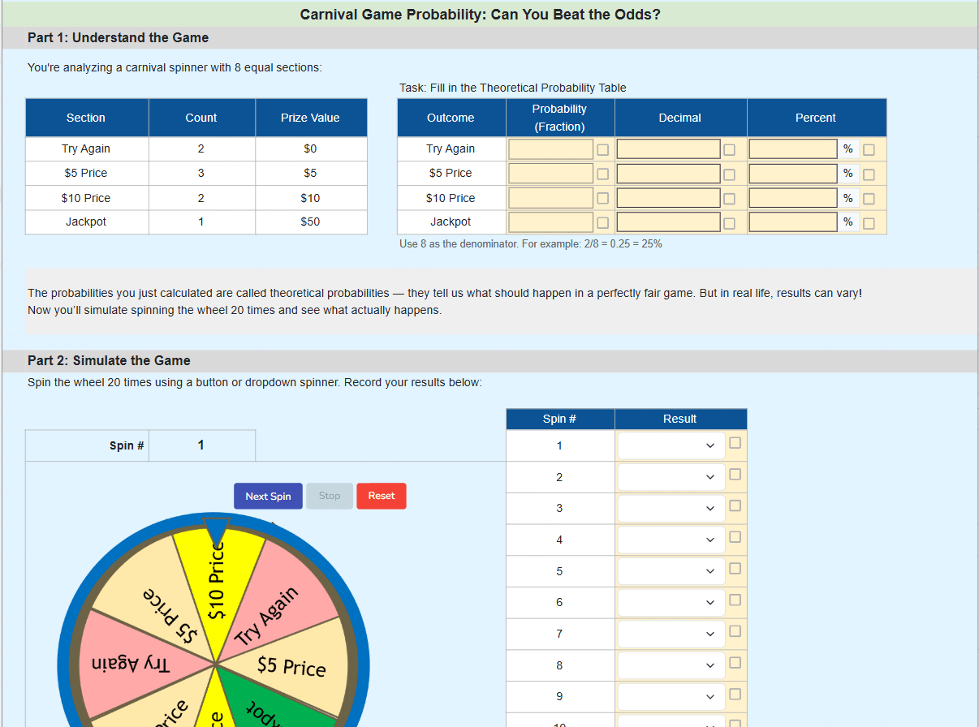Screen dimensions: 979x727
Task: Click the $10 Price percent input field
Action: (793, 198)
